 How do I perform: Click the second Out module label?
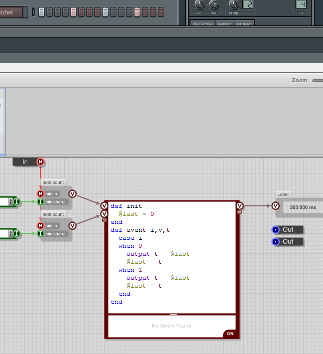click(x=288, y=242)
